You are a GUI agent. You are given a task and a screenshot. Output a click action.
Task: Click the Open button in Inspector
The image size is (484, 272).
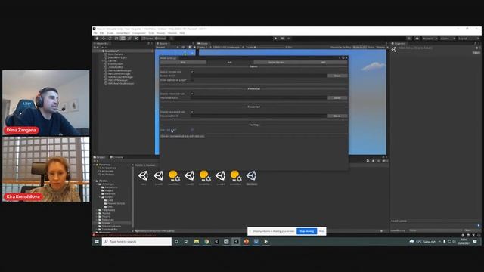[476, 53]
